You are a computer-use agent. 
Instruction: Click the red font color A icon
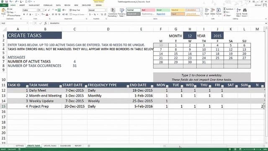pyautogui.click(x=47, y=15)
